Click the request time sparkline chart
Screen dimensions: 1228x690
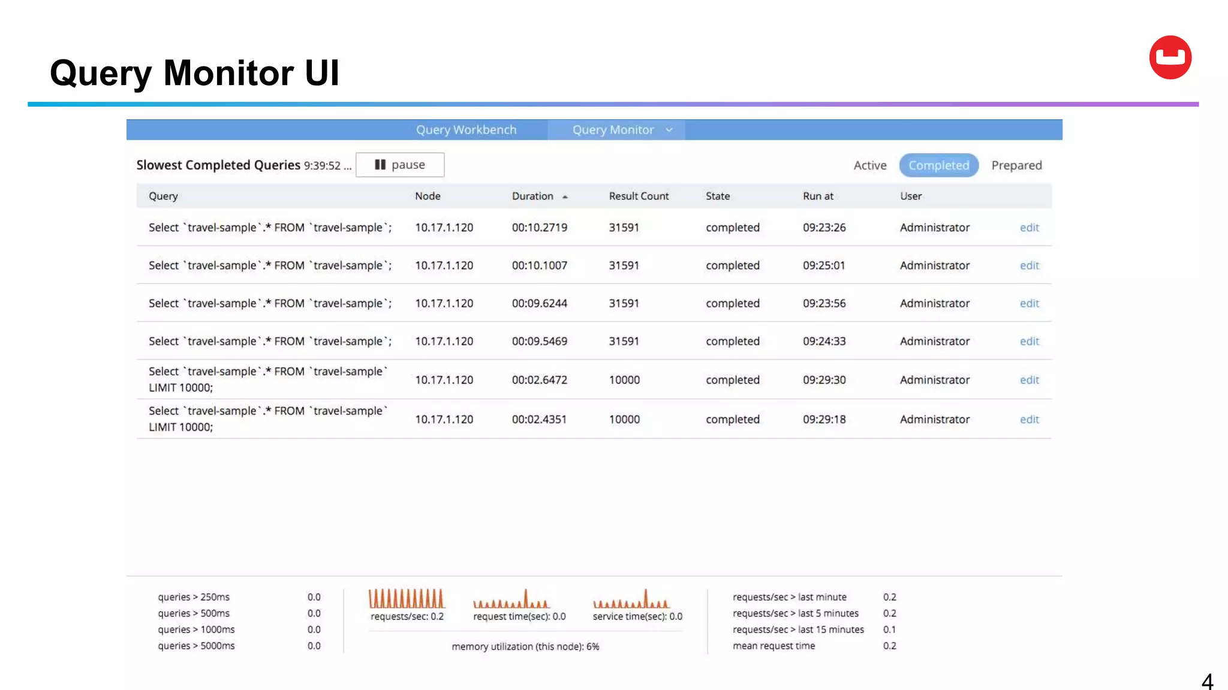point(511,598)
